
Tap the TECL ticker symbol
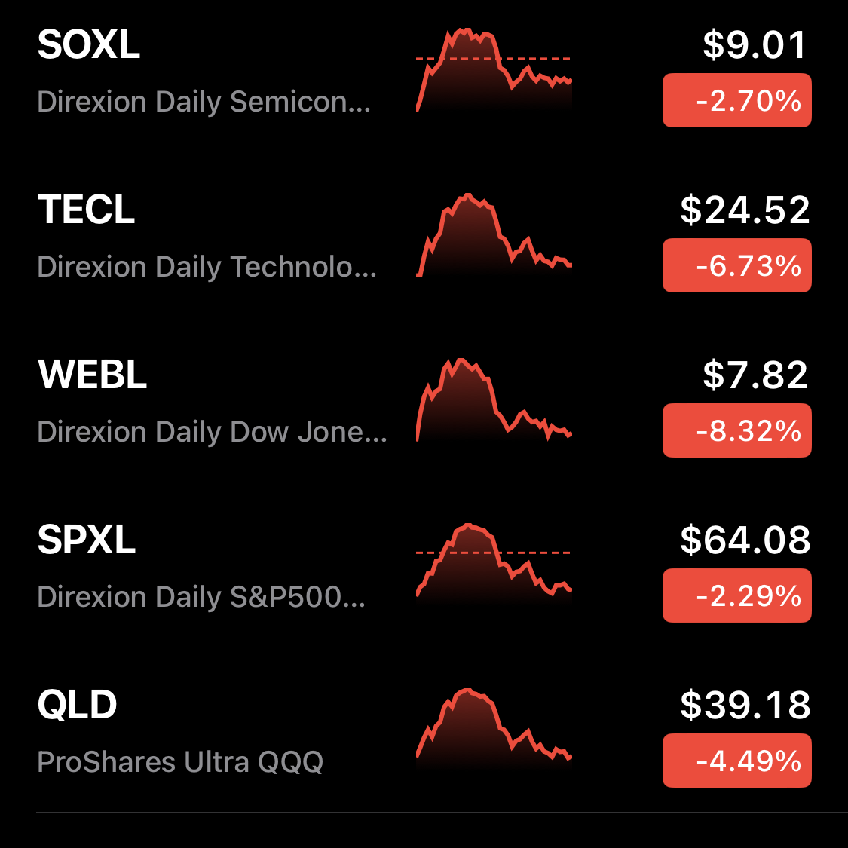point(86,210)
